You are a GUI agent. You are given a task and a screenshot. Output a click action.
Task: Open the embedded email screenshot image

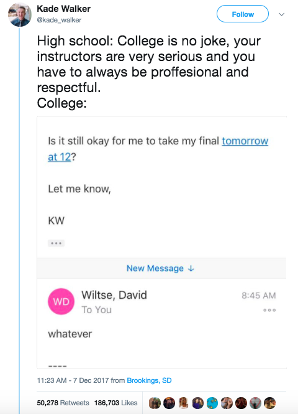(161, 242)
